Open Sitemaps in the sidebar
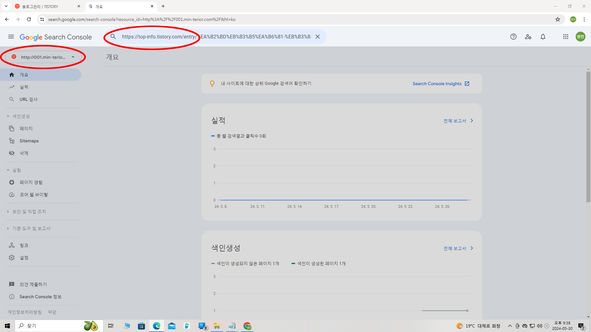This screenshot has width=591, height=332. click(29, 141)
